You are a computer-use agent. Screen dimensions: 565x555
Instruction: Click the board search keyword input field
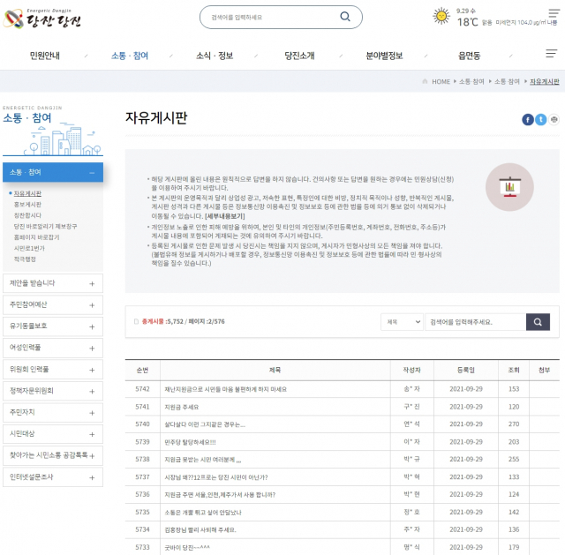click(x=474, y=322)
